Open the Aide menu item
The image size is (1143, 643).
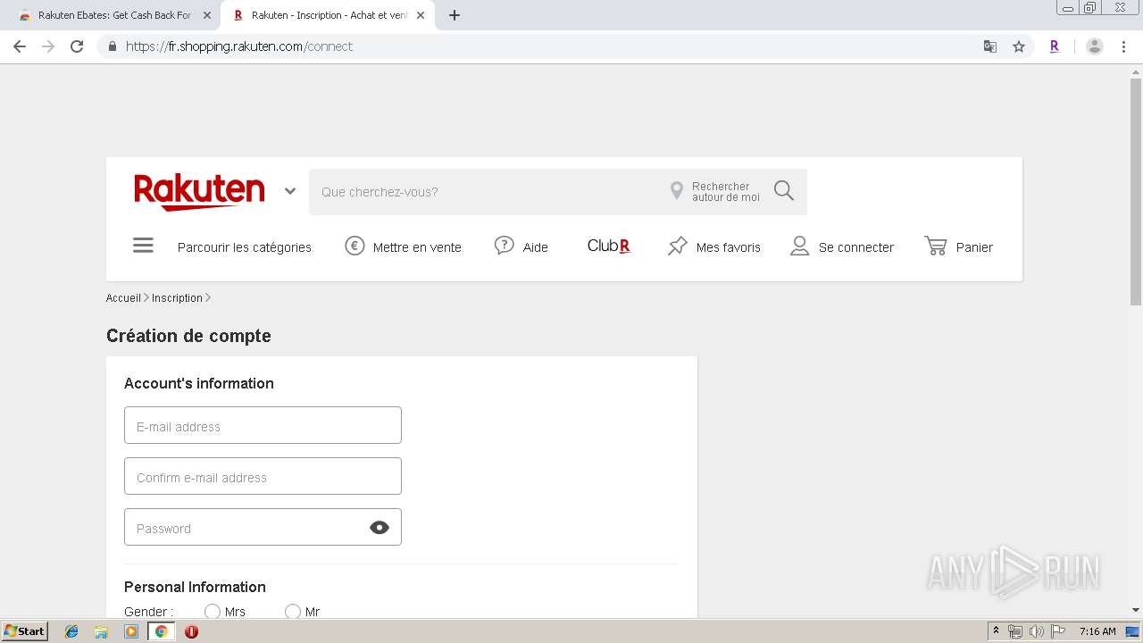pyautogui.click(x=536, y=247)
